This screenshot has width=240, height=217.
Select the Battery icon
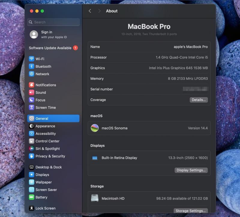tap(31, 197)
